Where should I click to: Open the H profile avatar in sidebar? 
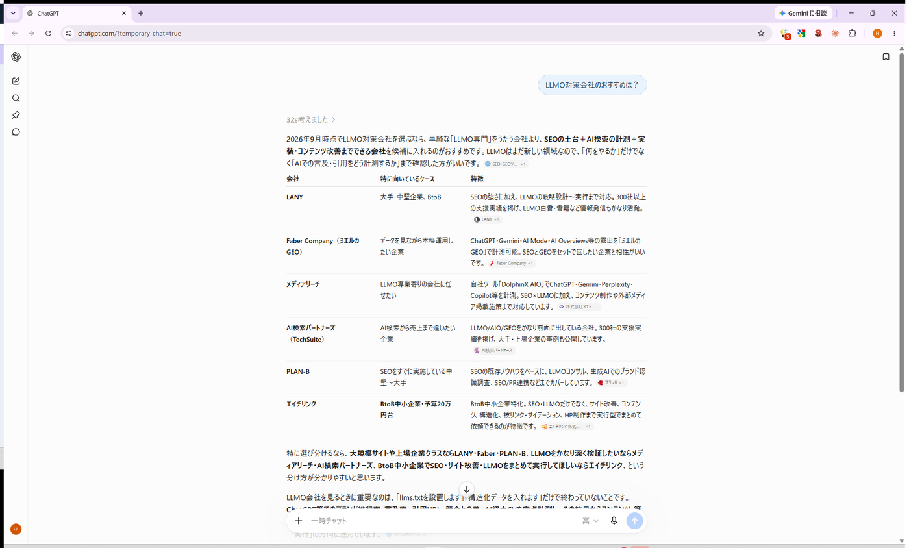tap(16, 529)
